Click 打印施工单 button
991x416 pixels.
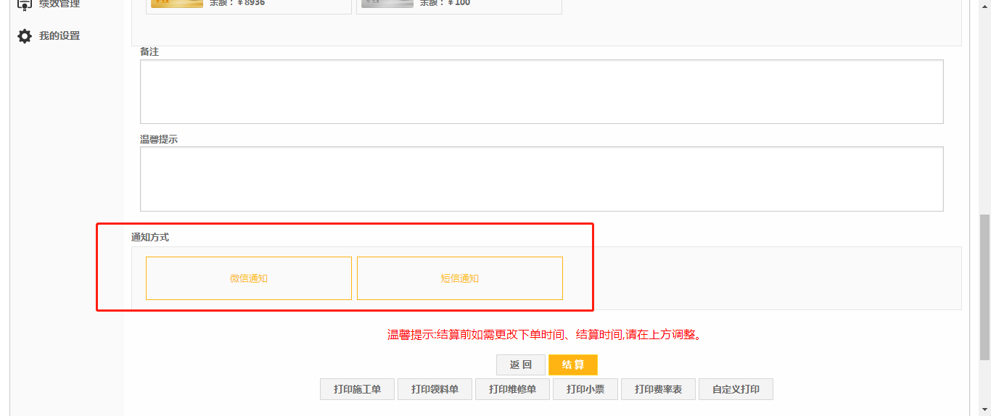point(357,389)
